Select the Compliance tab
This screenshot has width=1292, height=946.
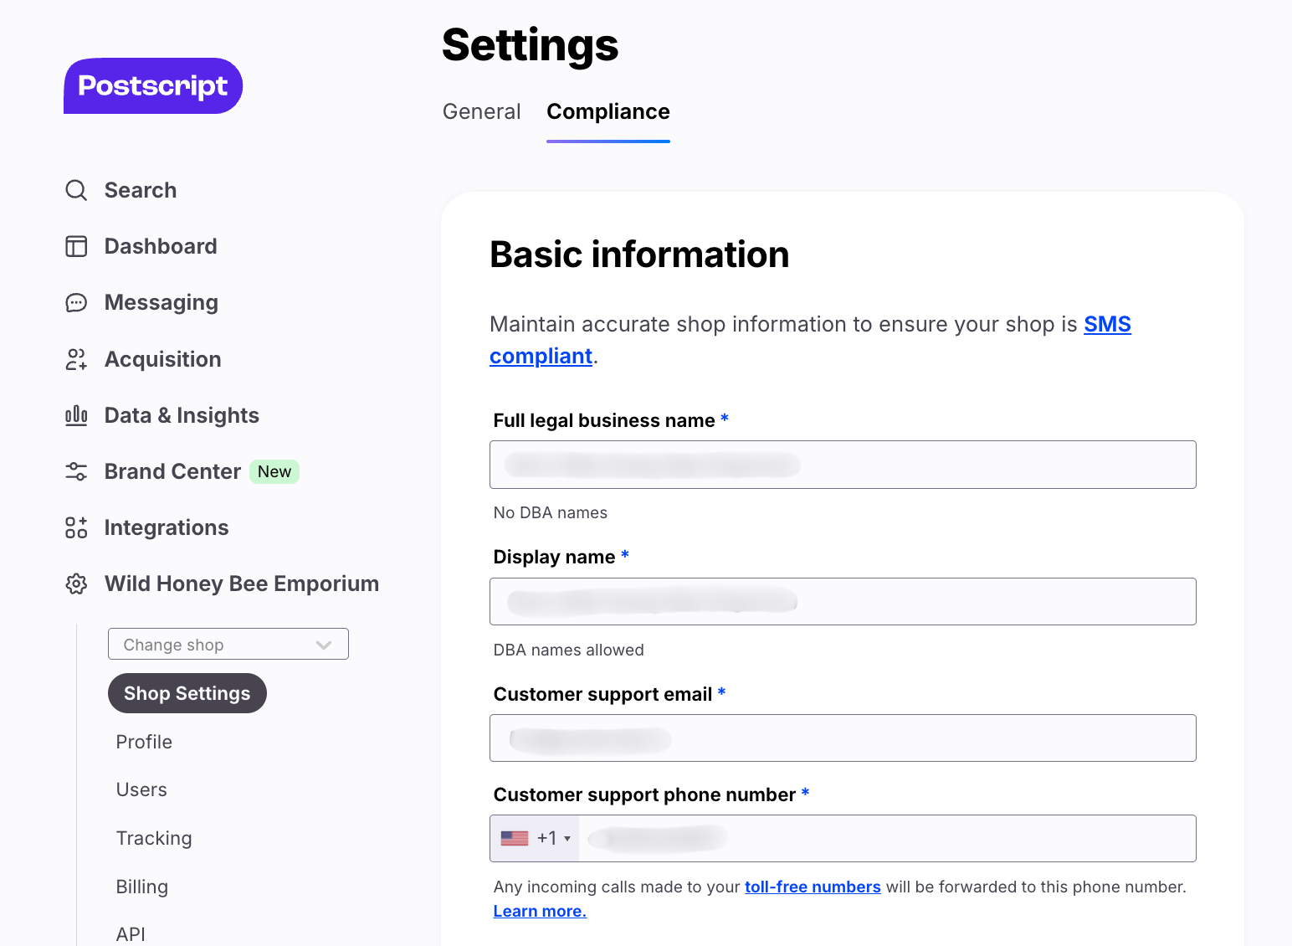608,112
